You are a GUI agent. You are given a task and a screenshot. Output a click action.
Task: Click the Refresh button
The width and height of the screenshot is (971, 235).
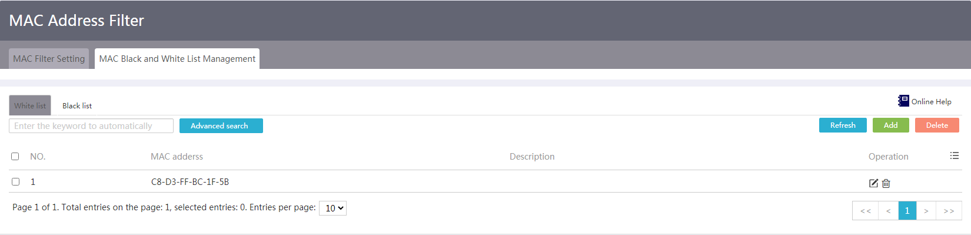[843, 125]
